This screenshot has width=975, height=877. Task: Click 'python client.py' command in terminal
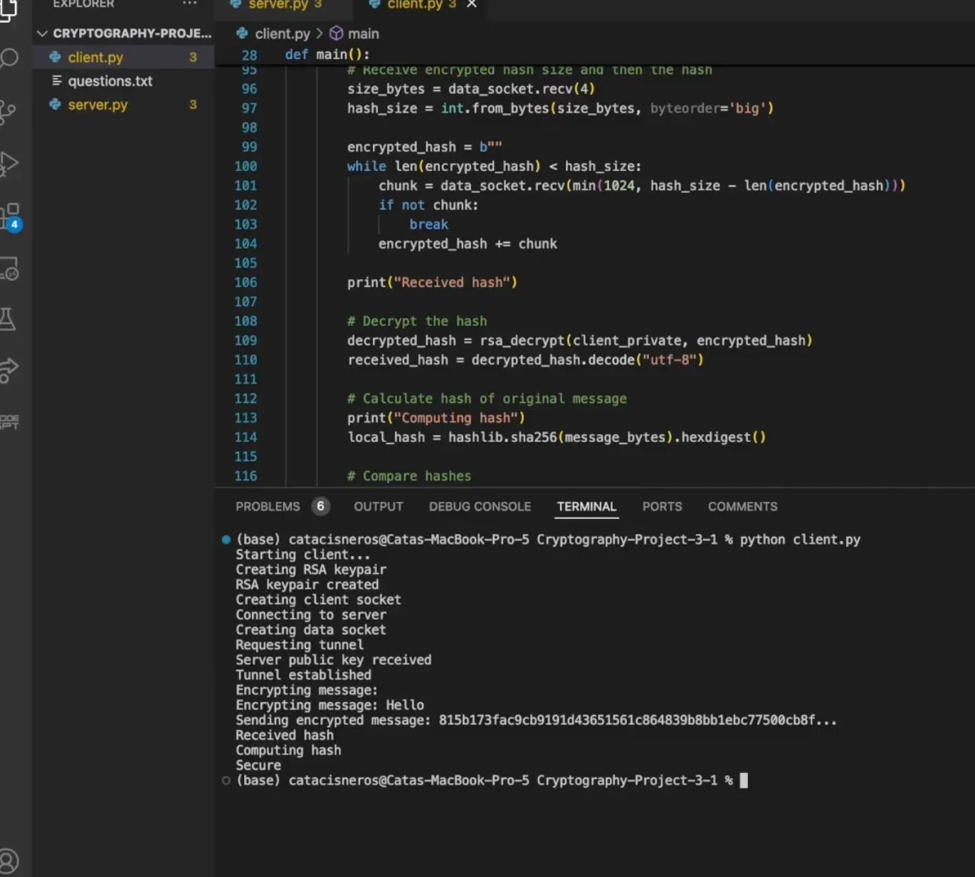pos(800,540)
